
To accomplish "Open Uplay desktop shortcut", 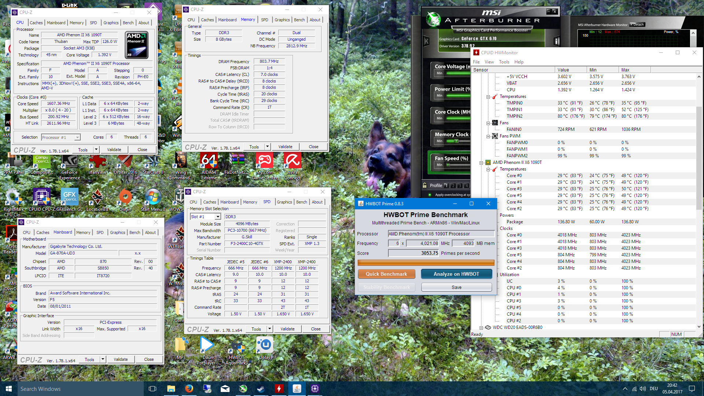I will pos(264,348).
